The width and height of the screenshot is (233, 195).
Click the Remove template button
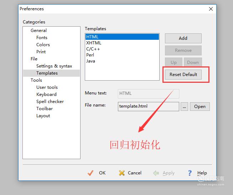[x=183, y=50]
